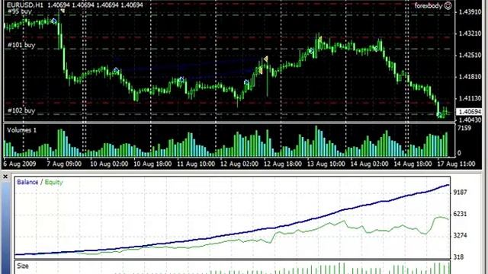The width and height of the screenshot is (488, 274).
Task: Click the forexbody expert advisor label
Action: (429, 5)
